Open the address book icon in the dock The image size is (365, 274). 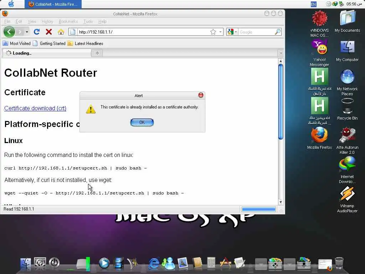[x=197, y=263]
